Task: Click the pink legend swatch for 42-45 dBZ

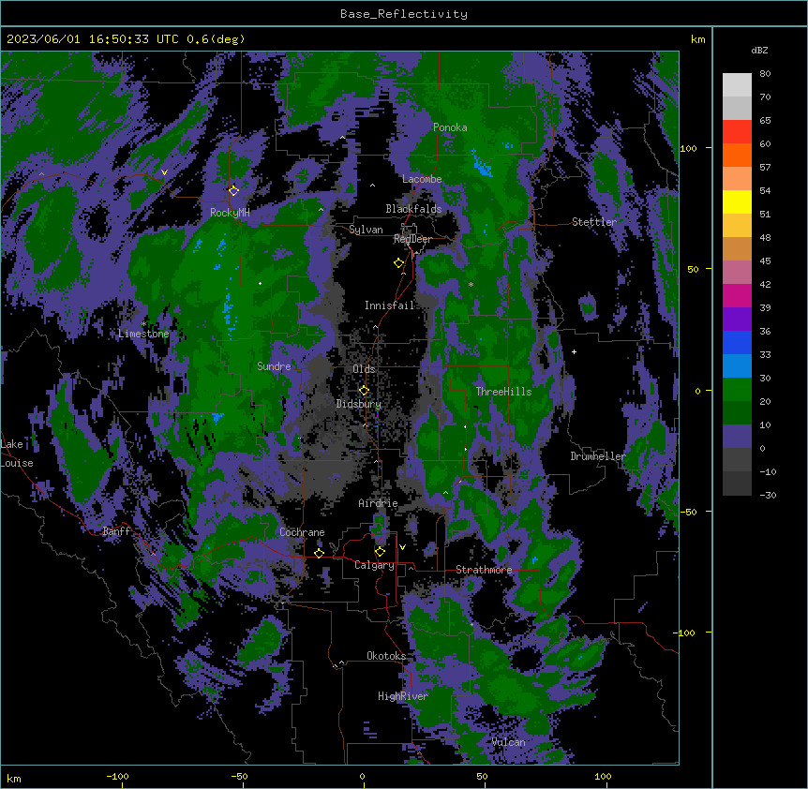Action: [x=737, y=273]
